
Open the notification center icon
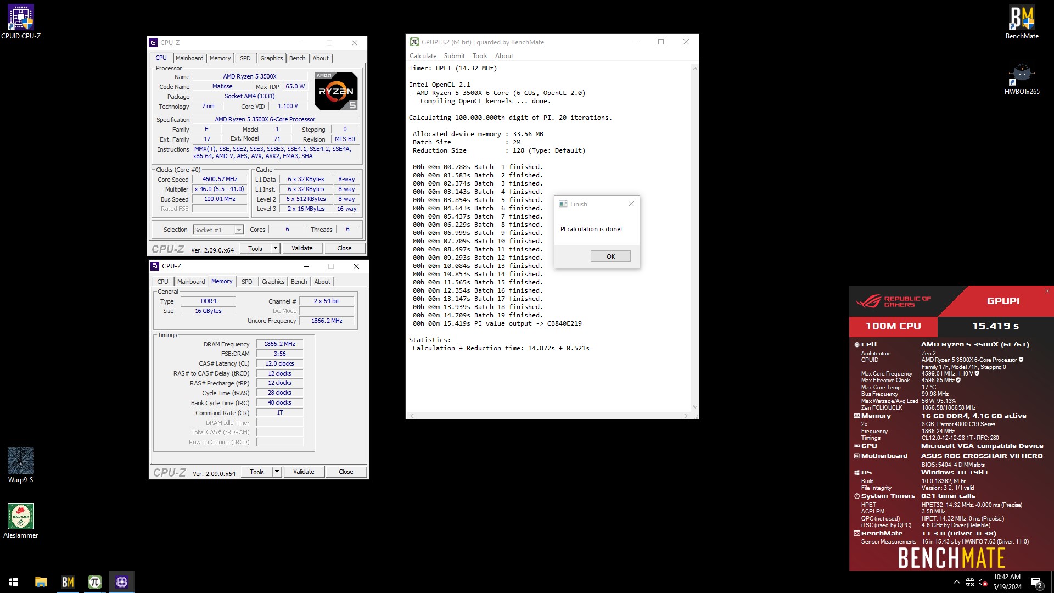tap(1036, 582)
